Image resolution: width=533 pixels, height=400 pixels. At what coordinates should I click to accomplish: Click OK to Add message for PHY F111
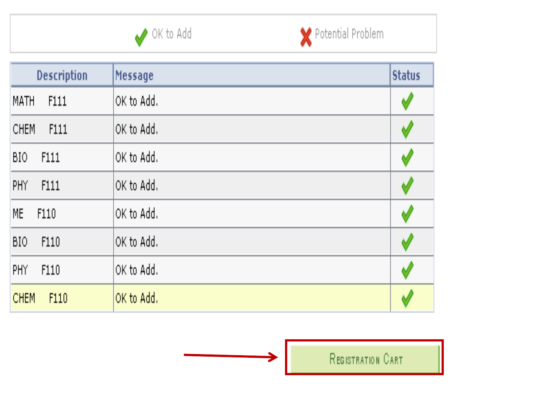[137, 186]
